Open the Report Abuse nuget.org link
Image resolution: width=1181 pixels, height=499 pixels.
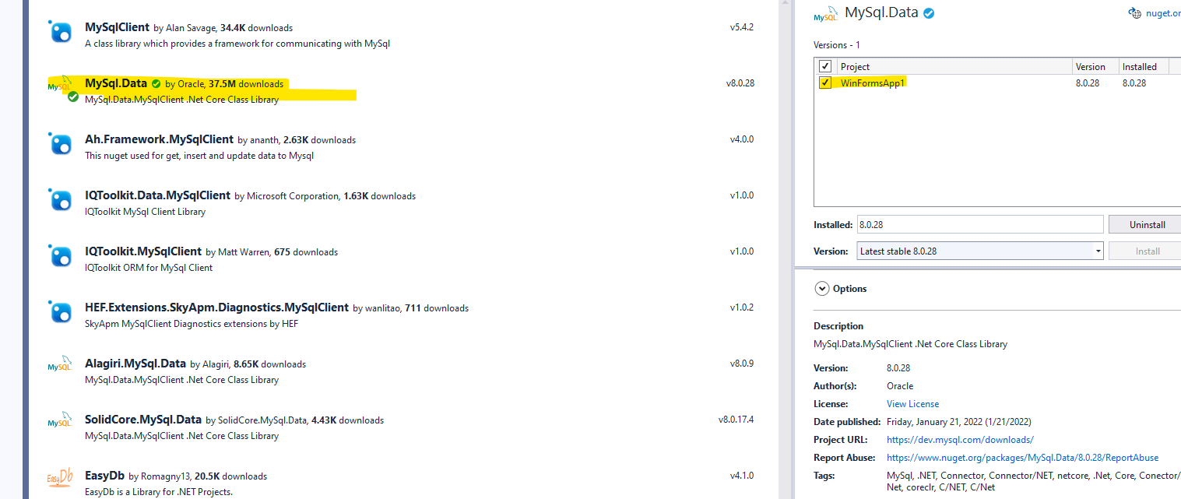1022,458
